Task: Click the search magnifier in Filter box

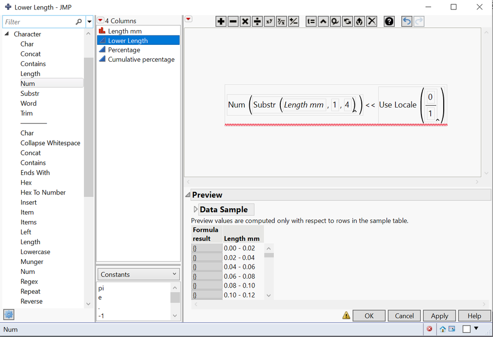Action: coord(78,22)
